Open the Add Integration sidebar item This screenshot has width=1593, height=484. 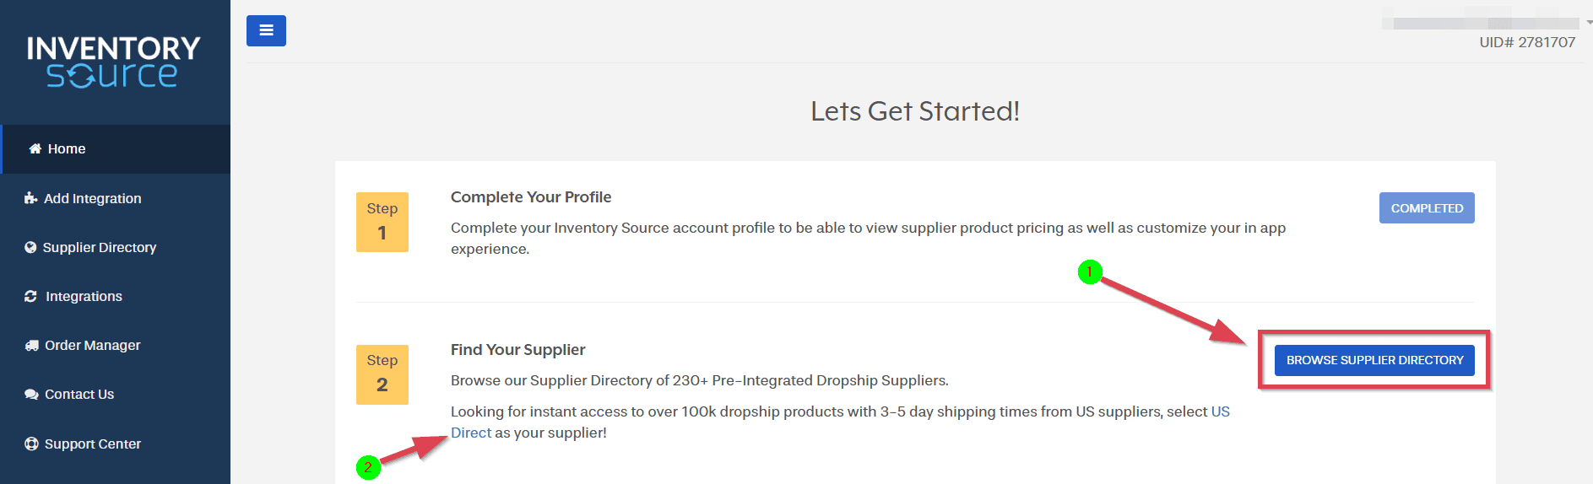(93, 198)
